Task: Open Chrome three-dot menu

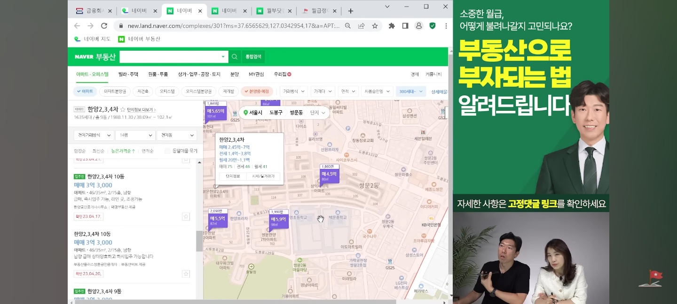Action: coord(446,26)
